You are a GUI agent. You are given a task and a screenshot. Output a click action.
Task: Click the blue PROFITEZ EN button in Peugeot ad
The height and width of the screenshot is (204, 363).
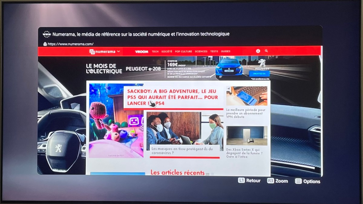click(x=259, y=73)
